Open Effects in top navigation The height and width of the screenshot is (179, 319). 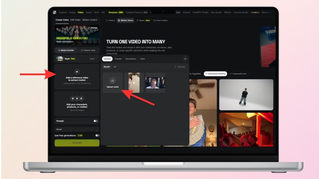(228, 12)
